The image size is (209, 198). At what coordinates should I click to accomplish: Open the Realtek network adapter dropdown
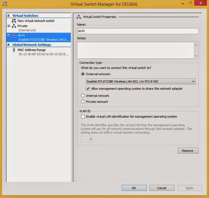193,81
